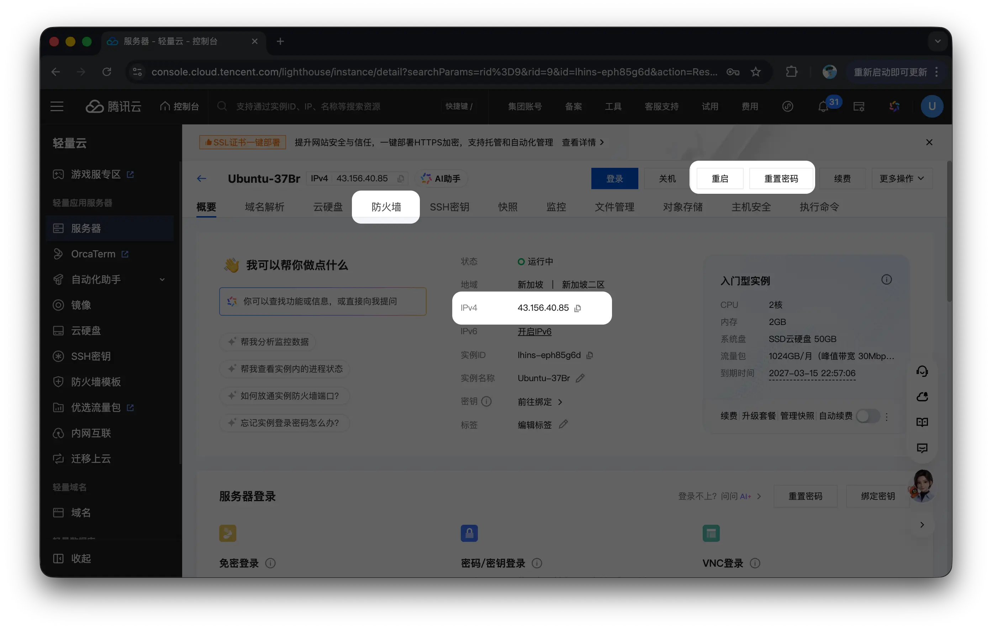
Task: Click the 续费 button in header
Action: (x=842, y=179)
